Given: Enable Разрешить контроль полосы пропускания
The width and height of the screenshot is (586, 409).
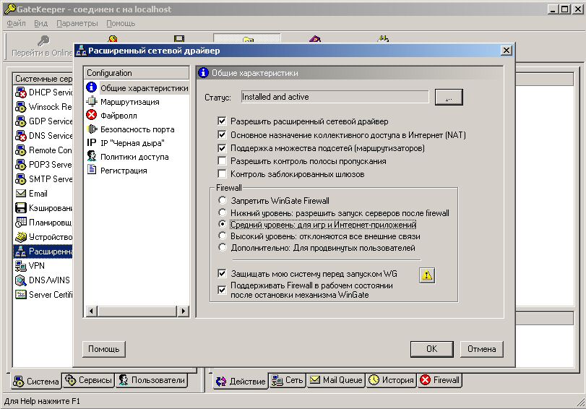Looking at the screenshot, I should (222, 161).
